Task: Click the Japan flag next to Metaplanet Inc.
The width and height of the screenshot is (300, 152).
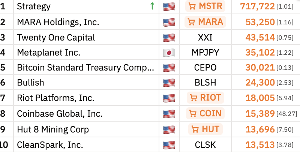Action: [169, 53]
